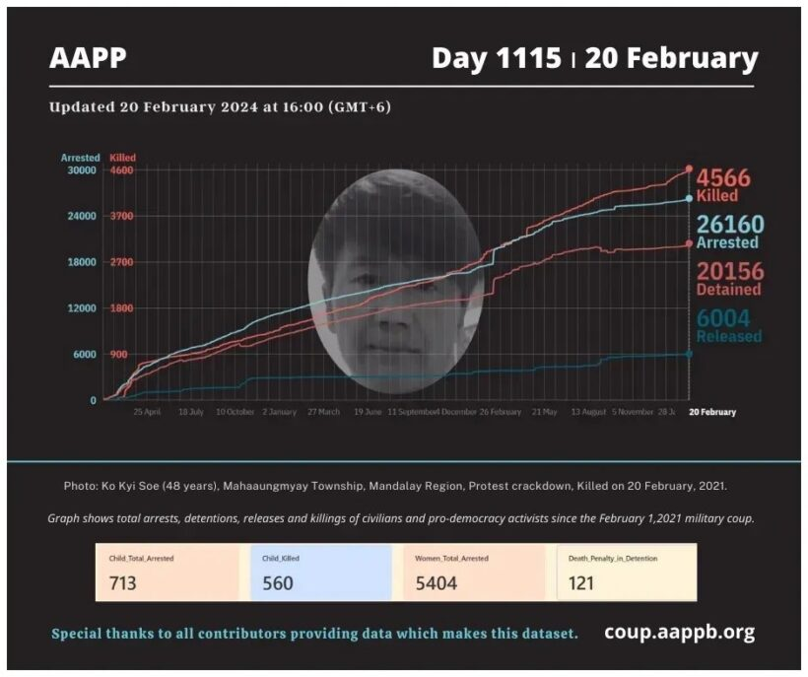808x677 pixels.
Task: Select the 20 February date on the x-axis
Action: 711,412
